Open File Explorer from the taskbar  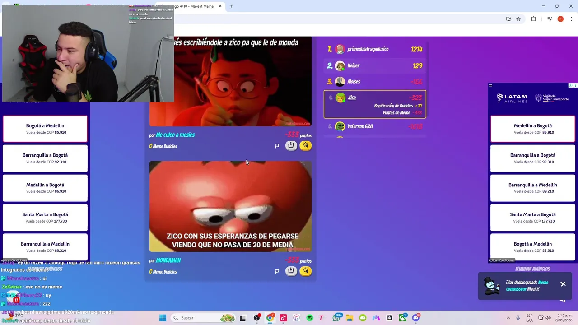click(x=350, y=318)
